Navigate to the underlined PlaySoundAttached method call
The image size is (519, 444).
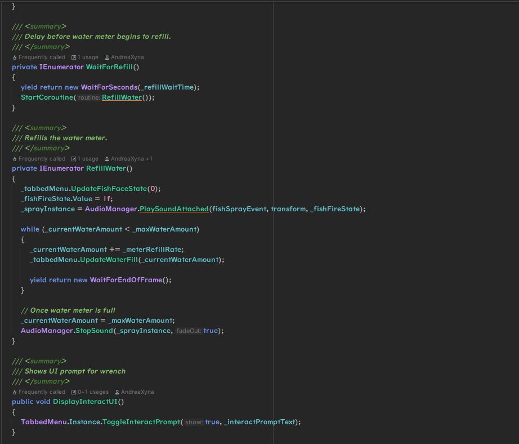pos(174,209)
